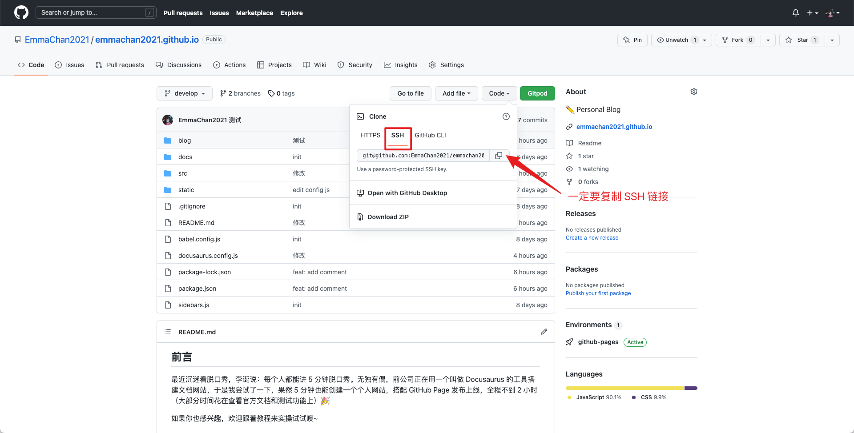Switch to the GitHub CLI tab
The height and width of the screenshot is (433, 854).
pos(430,135)
